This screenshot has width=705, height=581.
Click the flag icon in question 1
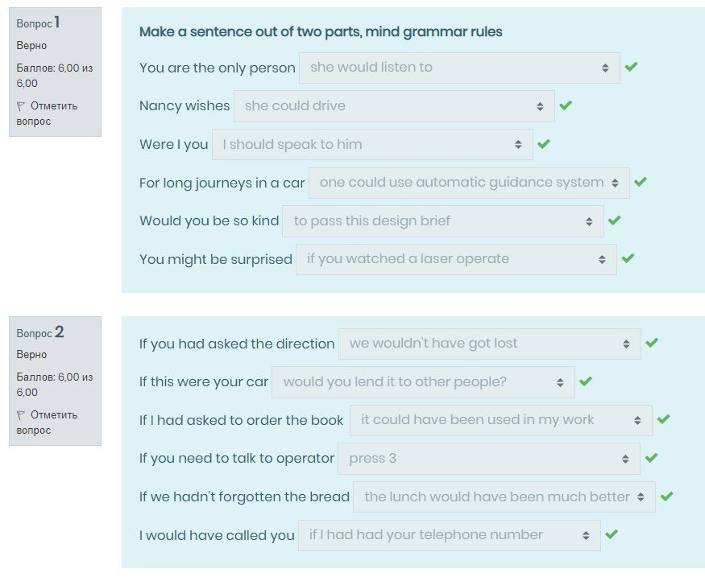pyautogui.click(x=21, y=106)
